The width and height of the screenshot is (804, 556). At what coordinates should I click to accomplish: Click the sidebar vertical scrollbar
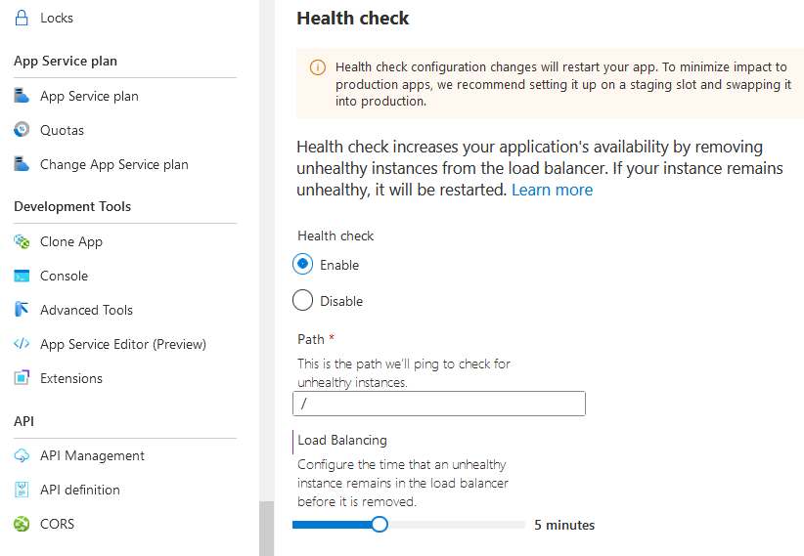click(x=266, y=528)
